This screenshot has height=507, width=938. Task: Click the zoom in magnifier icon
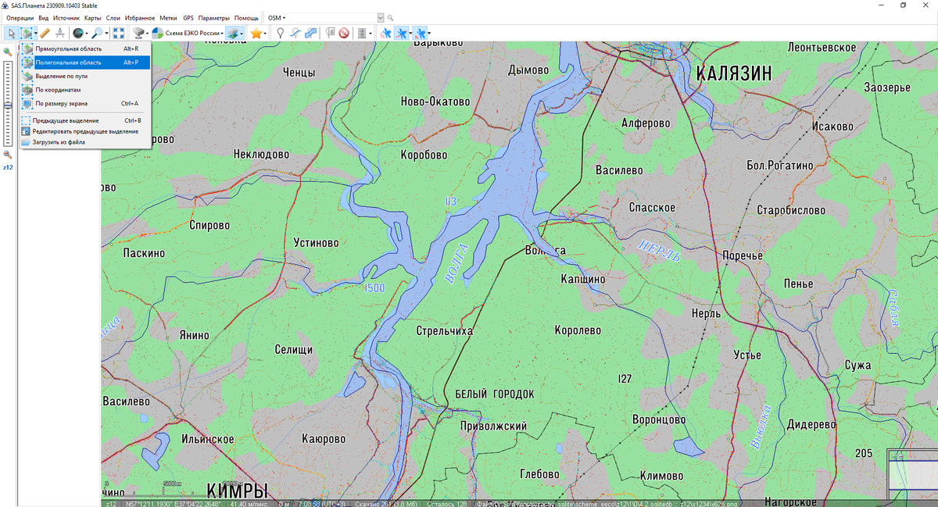click(x=7, y=52)
